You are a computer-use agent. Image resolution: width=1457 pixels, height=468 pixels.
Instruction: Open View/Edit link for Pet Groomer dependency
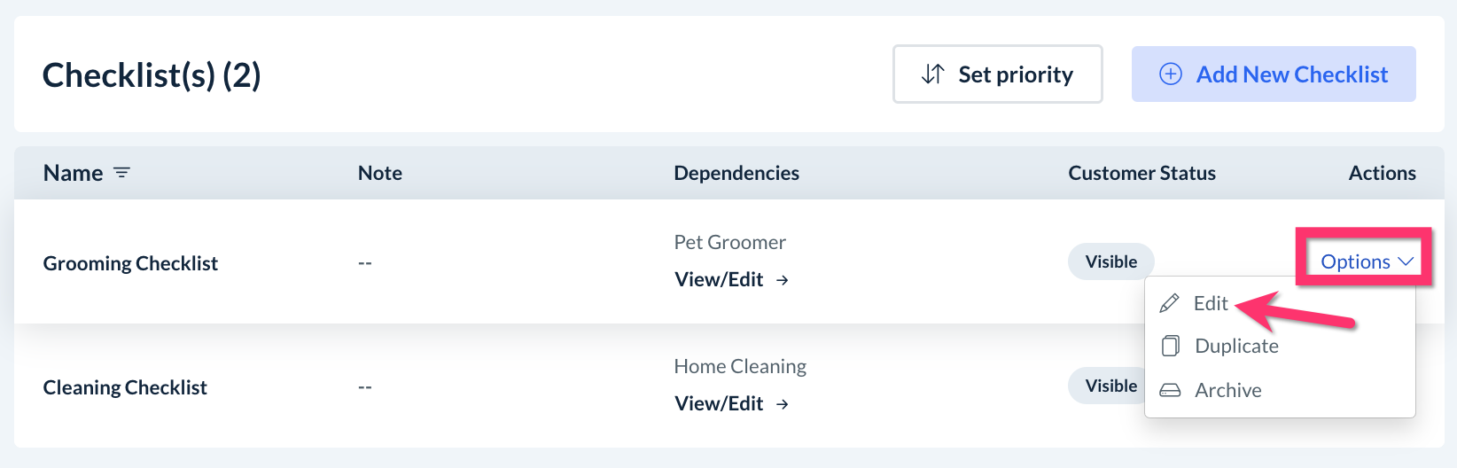719,280
